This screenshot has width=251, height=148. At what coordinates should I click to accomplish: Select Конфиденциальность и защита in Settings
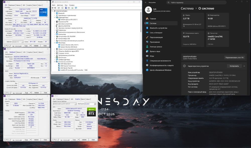[161, 65]
